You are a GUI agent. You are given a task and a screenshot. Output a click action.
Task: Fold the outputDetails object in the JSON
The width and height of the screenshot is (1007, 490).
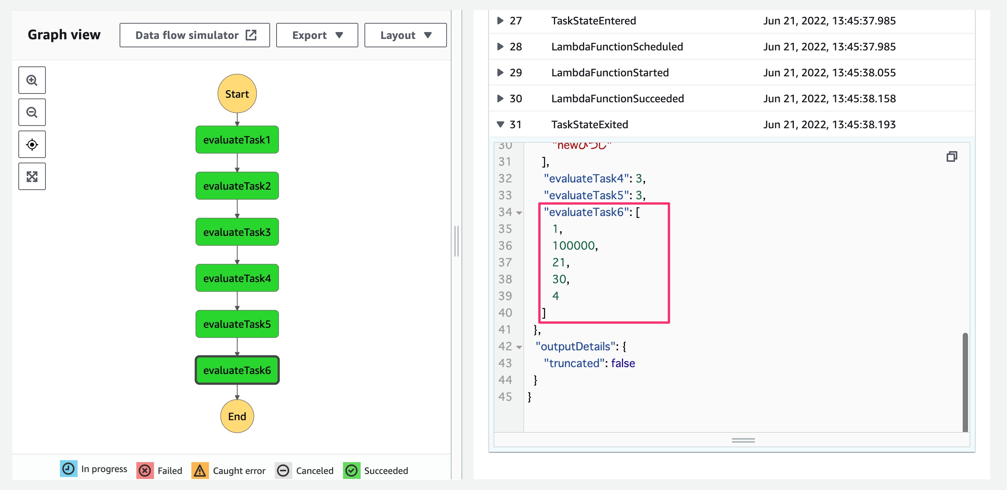pos(519,347)
